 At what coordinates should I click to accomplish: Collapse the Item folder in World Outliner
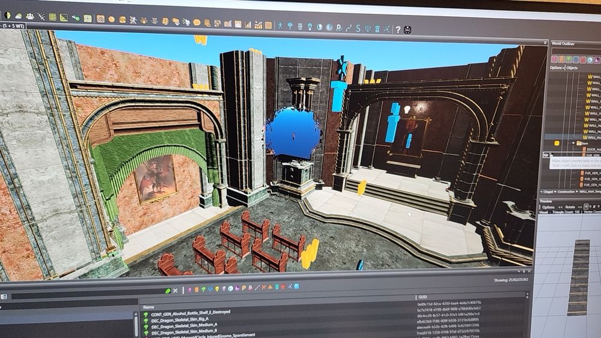(574, 143)
